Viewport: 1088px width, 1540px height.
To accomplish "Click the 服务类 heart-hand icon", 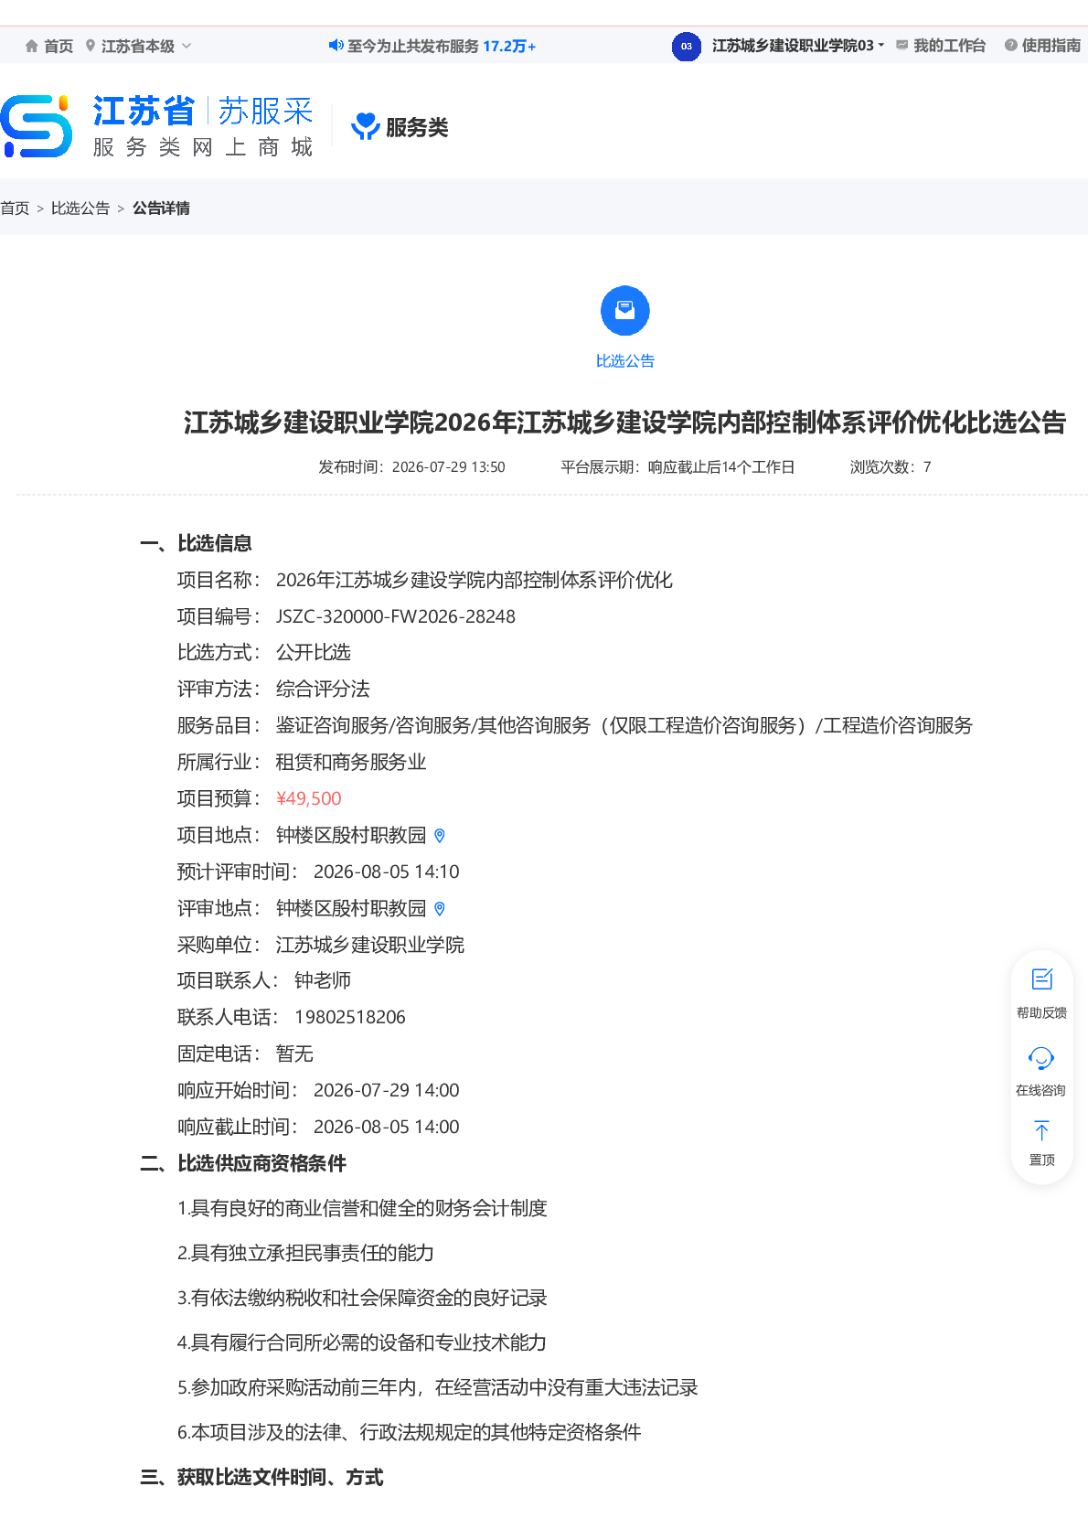I will 366,126.
